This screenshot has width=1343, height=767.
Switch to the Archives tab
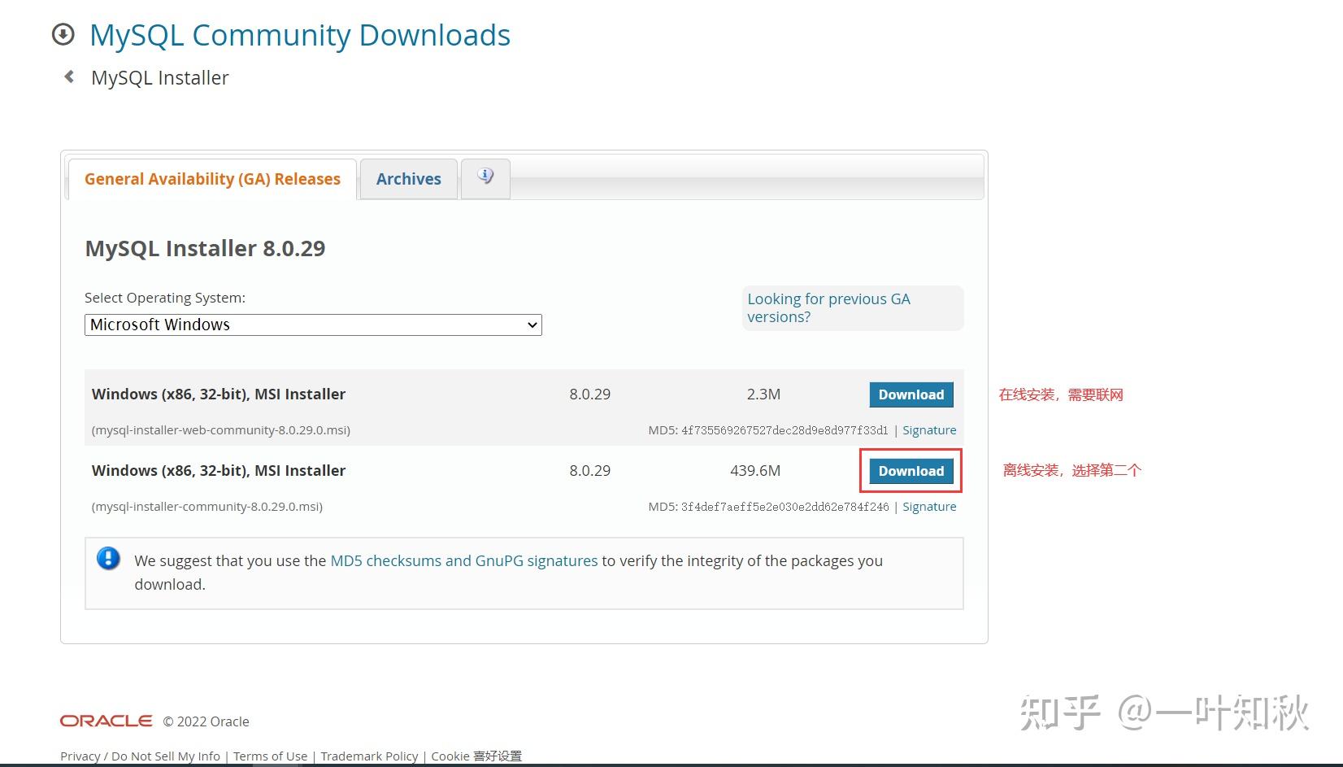[408, 179]
